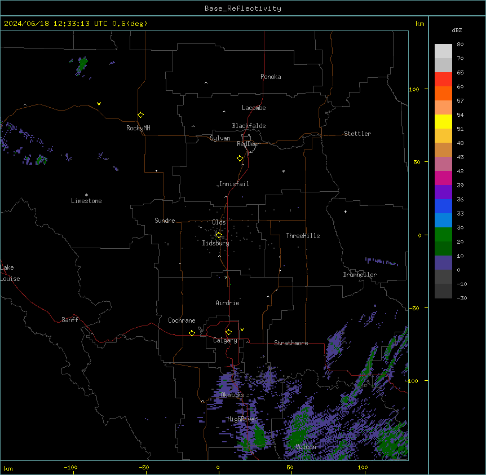The image size is (486, 475).
Task: Click the Stettler map label
Action: click(357, 134)
